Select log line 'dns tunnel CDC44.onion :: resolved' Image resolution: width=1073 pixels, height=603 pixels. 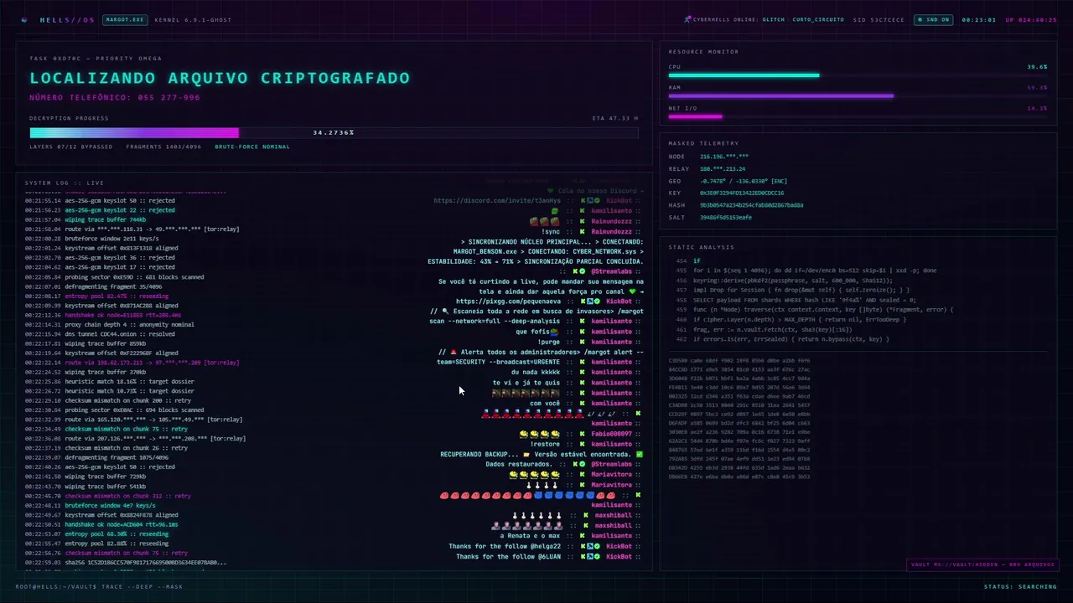coord(100,334)
